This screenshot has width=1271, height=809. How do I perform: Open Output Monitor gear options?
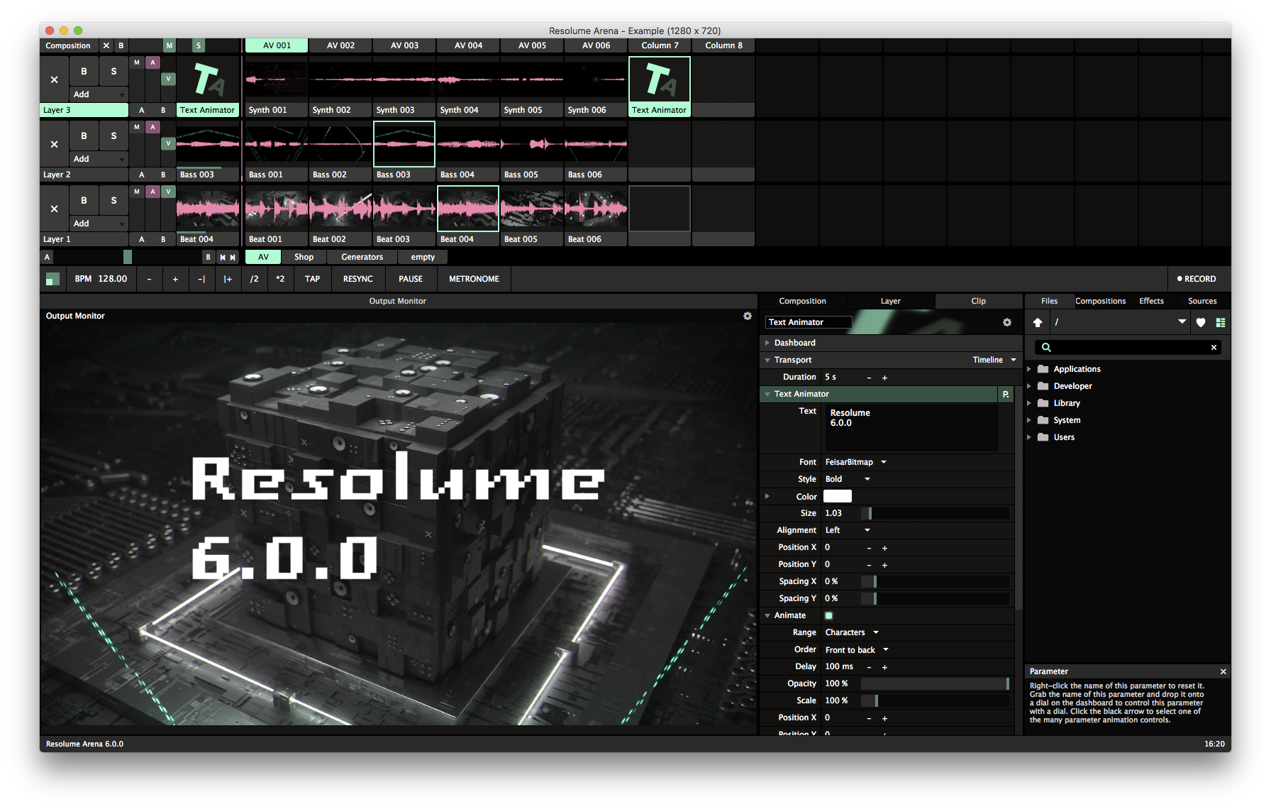coord(747,316)
